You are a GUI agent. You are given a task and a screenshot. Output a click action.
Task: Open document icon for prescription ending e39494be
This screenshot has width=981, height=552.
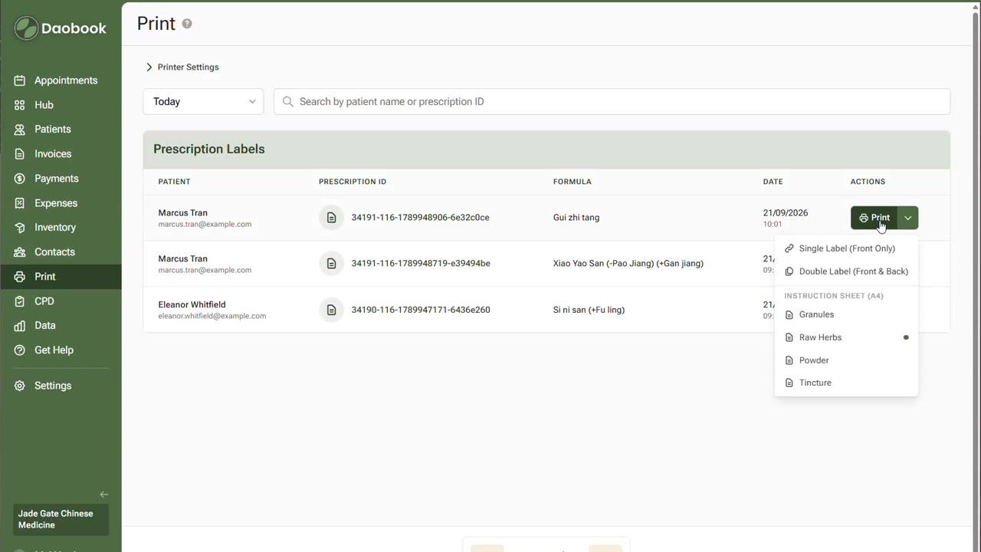click(331, 264)
